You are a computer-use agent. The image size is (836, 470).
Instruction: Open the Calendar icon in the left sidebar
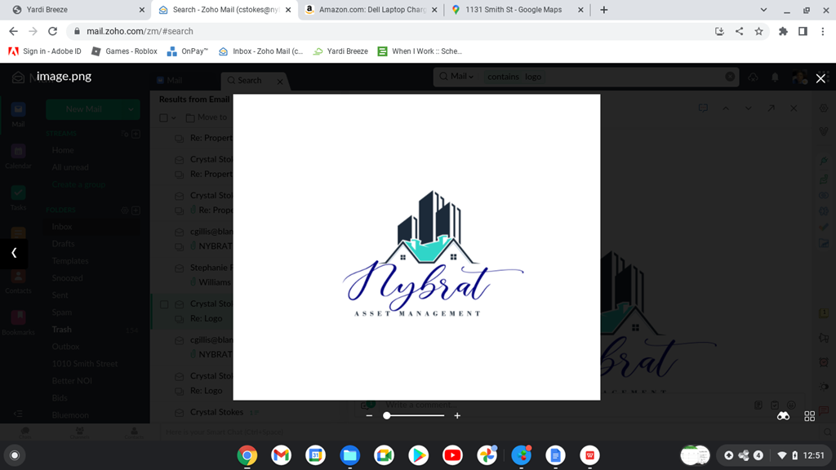pyautogui.click(x=17, y=152)
